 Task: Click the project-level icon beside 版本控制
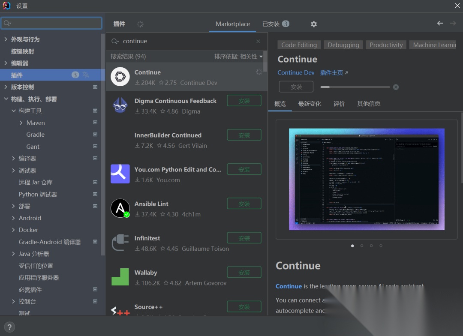[95, 87]
